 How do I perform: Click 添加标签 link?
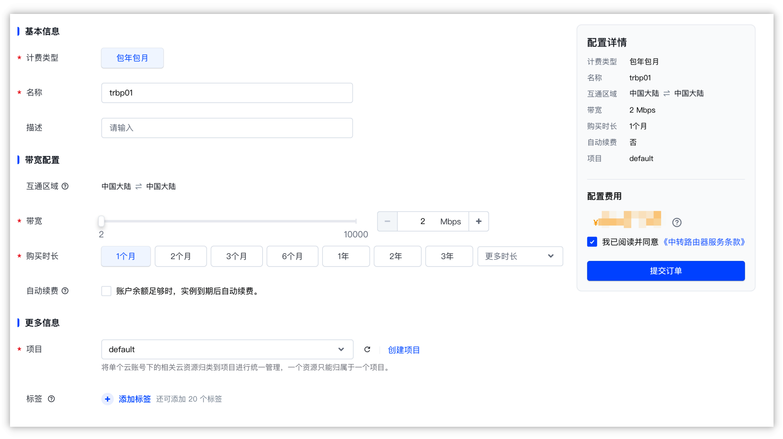135,399
